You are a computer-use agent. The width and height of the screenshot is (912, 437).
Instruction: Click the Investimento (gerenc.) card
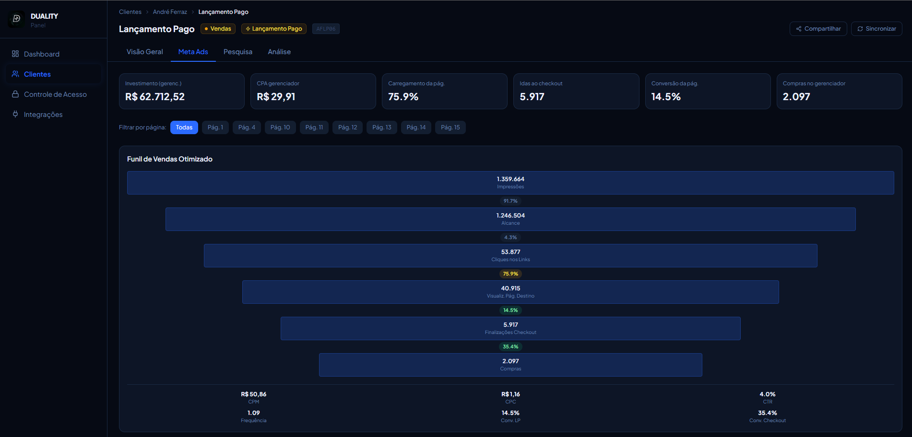(182, 91)
